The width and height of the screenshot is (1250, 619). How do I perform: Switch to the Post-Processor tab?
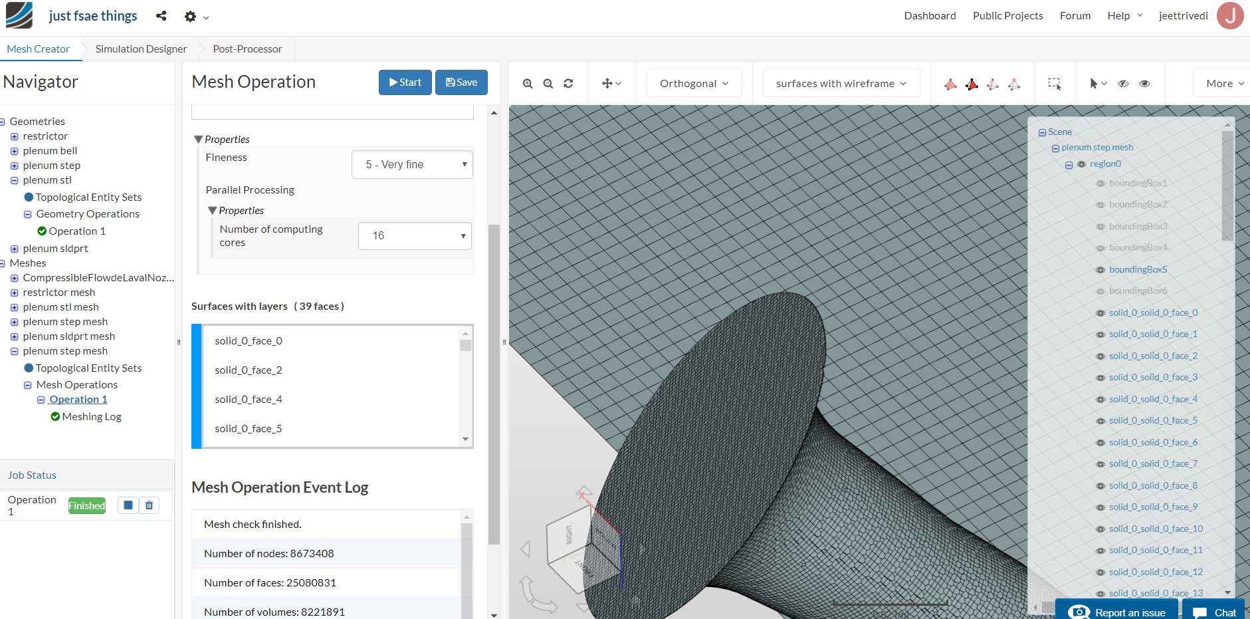point(247,49)
